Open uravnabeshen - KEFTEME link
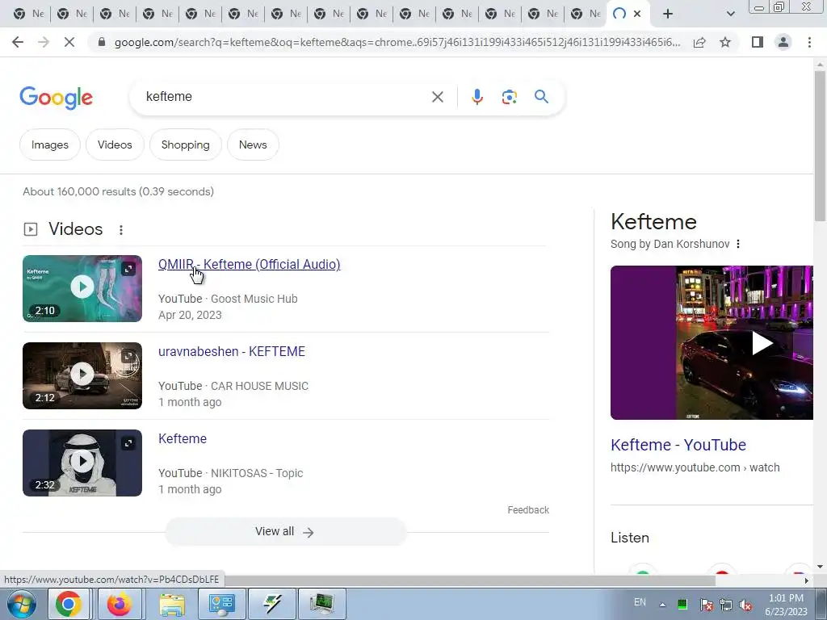Viewport: 827px width, 620px height. tap(232, 351)
